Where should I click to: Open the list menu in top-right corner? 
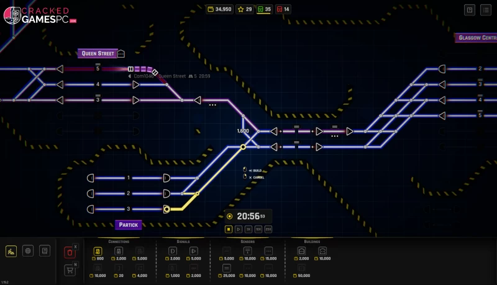tap(469, 9)
